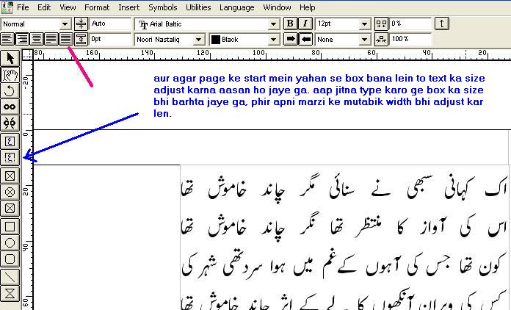Pick the rotate tool in toolbox
The width and height of the screenshot is (511, 310).
pos(10,90)
